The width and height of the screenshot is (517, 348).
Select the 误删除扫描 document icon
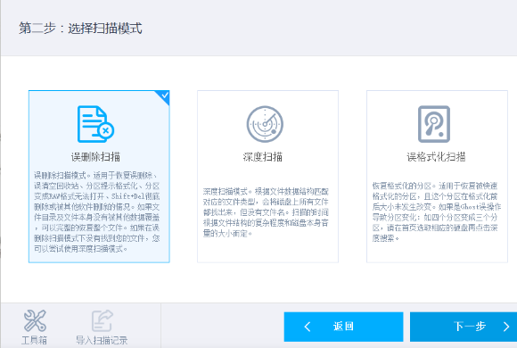(x=95, y=124)
